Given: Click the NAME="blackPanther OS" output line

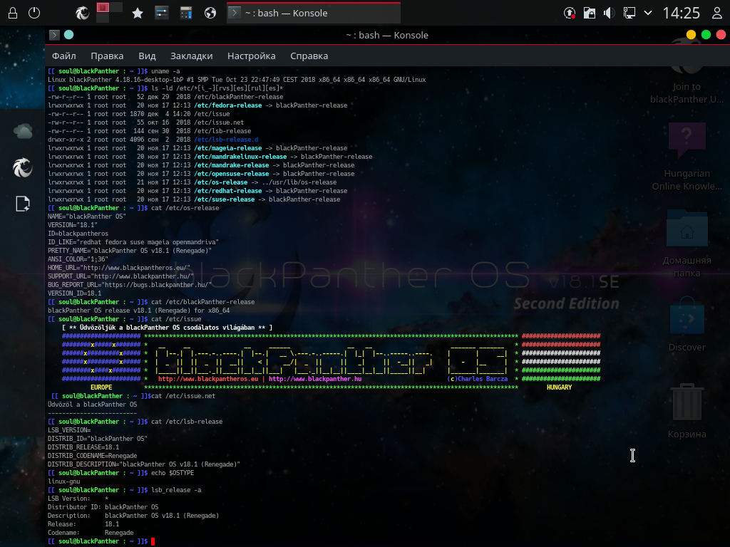Looking at the screenshot, I should (87, 217).
